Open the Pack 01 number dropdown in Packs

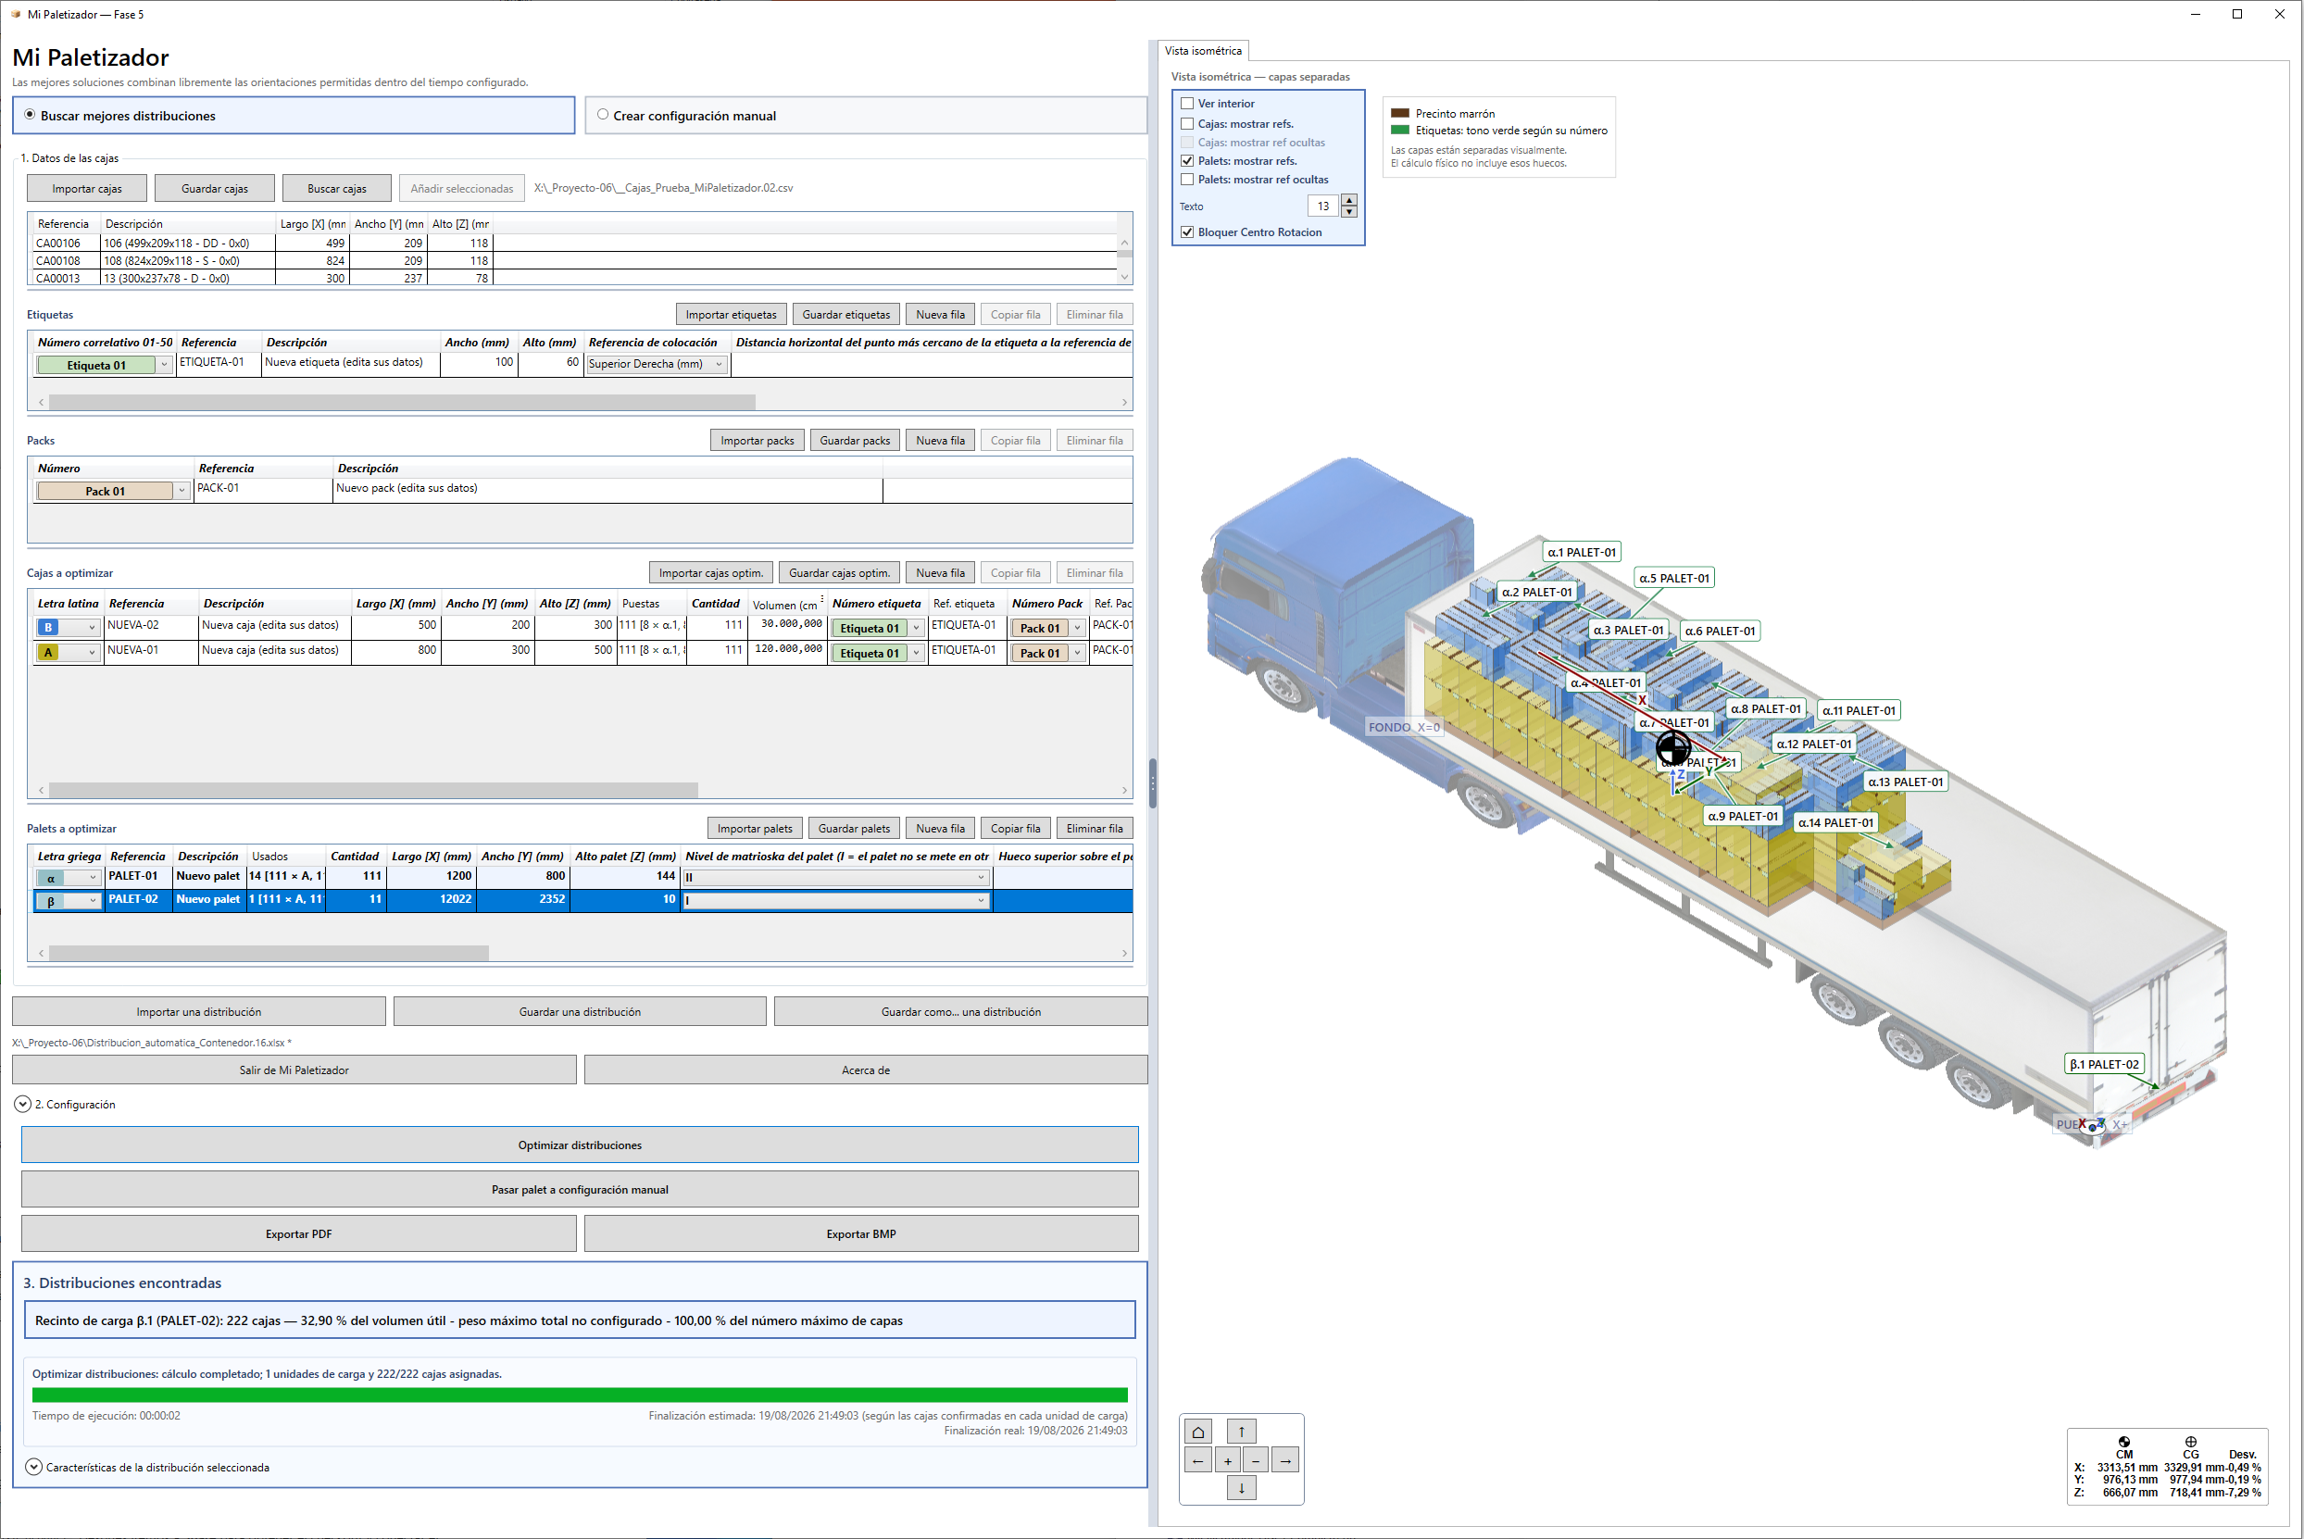pyautogui.click(x=182, y=491)
